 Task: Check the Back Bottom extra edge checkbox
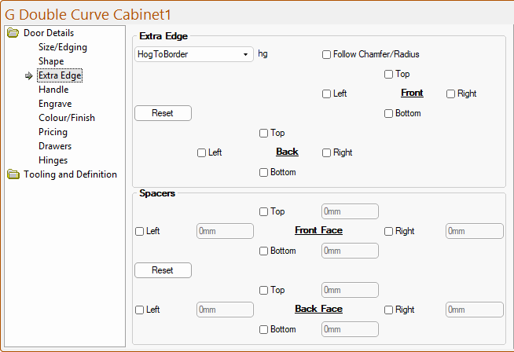(264, 172)
